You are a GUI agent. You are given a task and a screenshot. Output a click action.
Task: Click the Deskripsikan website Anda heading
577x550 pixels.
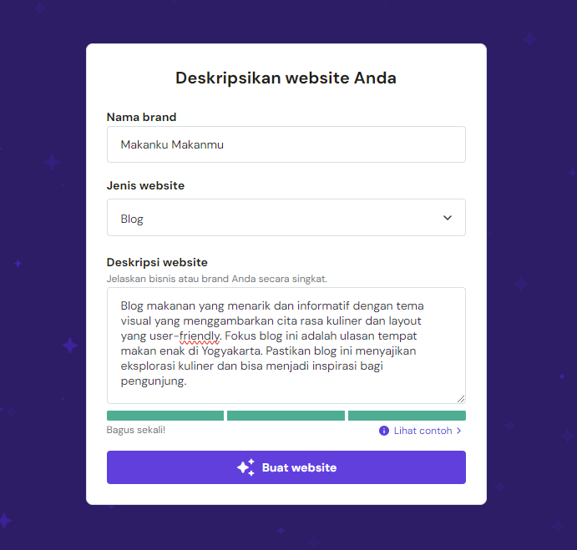[286, 78]
